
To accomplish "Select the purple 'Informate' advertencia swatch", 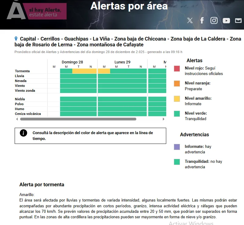I will (177, 147).
